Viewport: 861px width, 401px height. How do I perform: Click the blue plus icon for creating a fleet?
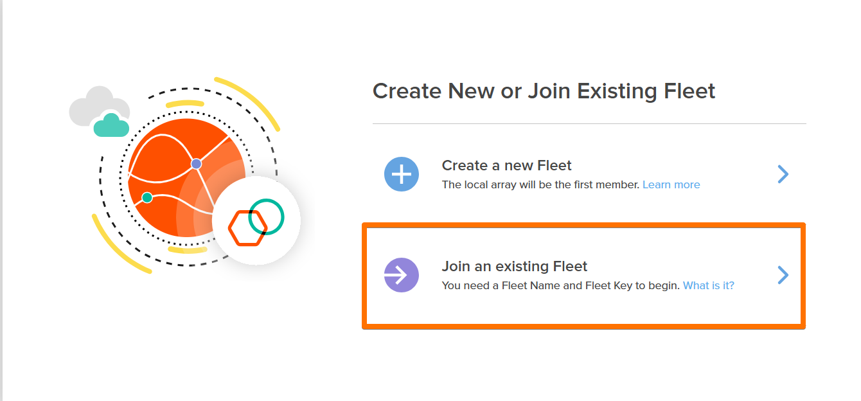click(x=401, y=174)
